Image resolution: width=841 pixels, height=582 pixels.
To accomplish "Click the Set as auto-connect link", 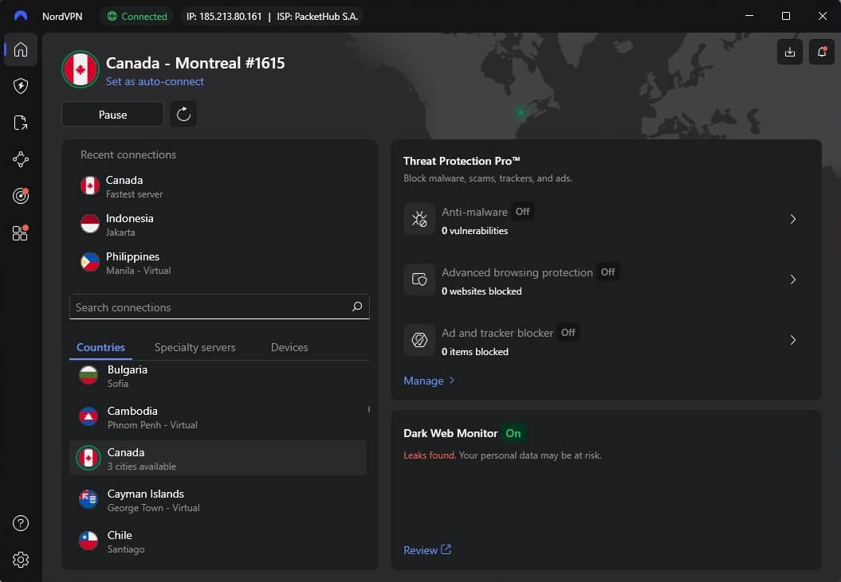I will (x=155, y=81).
